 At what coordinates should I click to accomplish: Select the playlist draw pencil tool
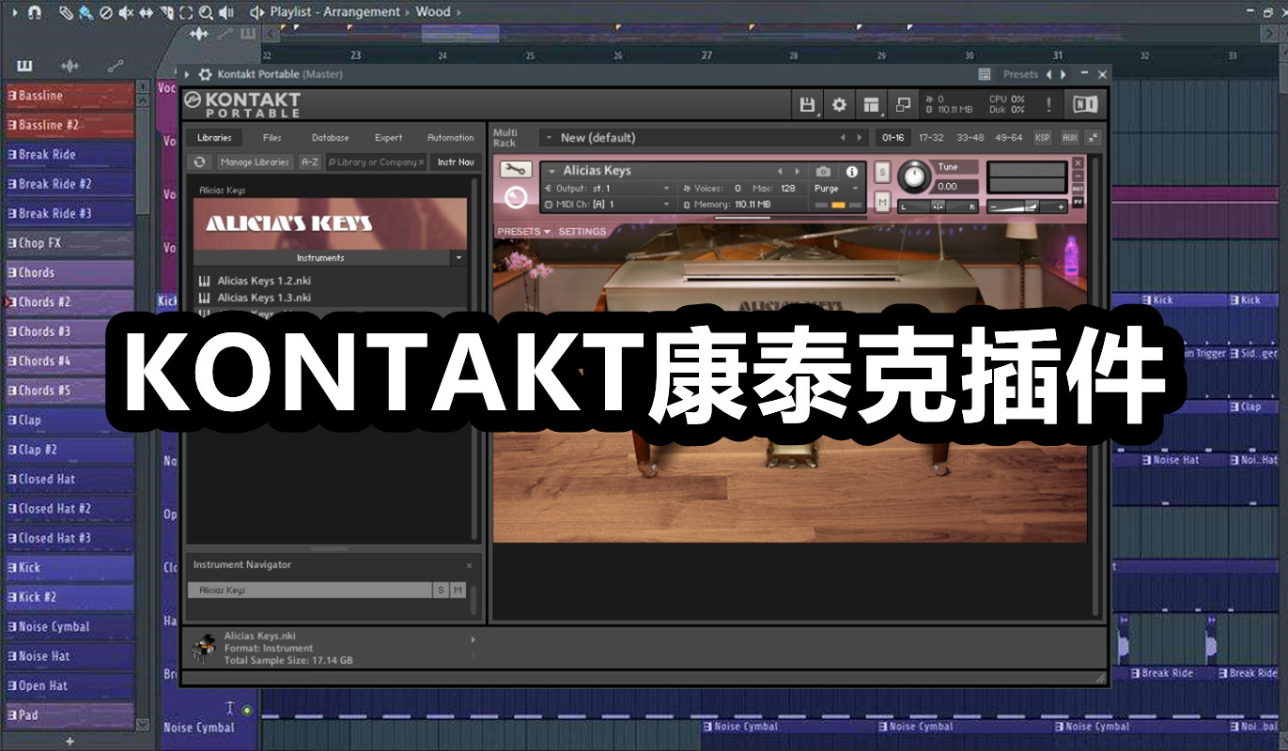tap(65, 12)
